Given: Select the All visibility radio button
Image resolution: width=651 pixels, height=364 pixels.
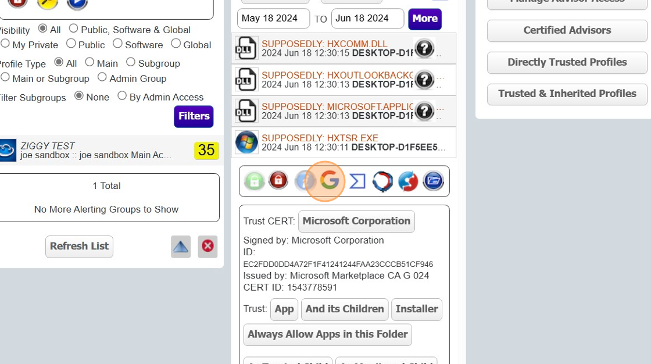Looking at the screenshot, I should coord(41,30).
